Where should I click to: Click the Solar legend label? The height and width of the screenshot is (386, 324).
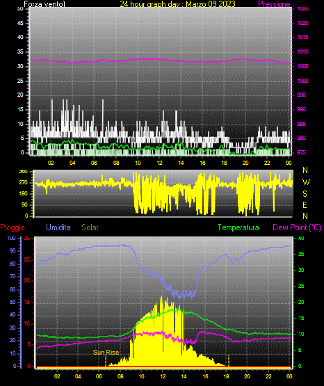tap(90, 227)
